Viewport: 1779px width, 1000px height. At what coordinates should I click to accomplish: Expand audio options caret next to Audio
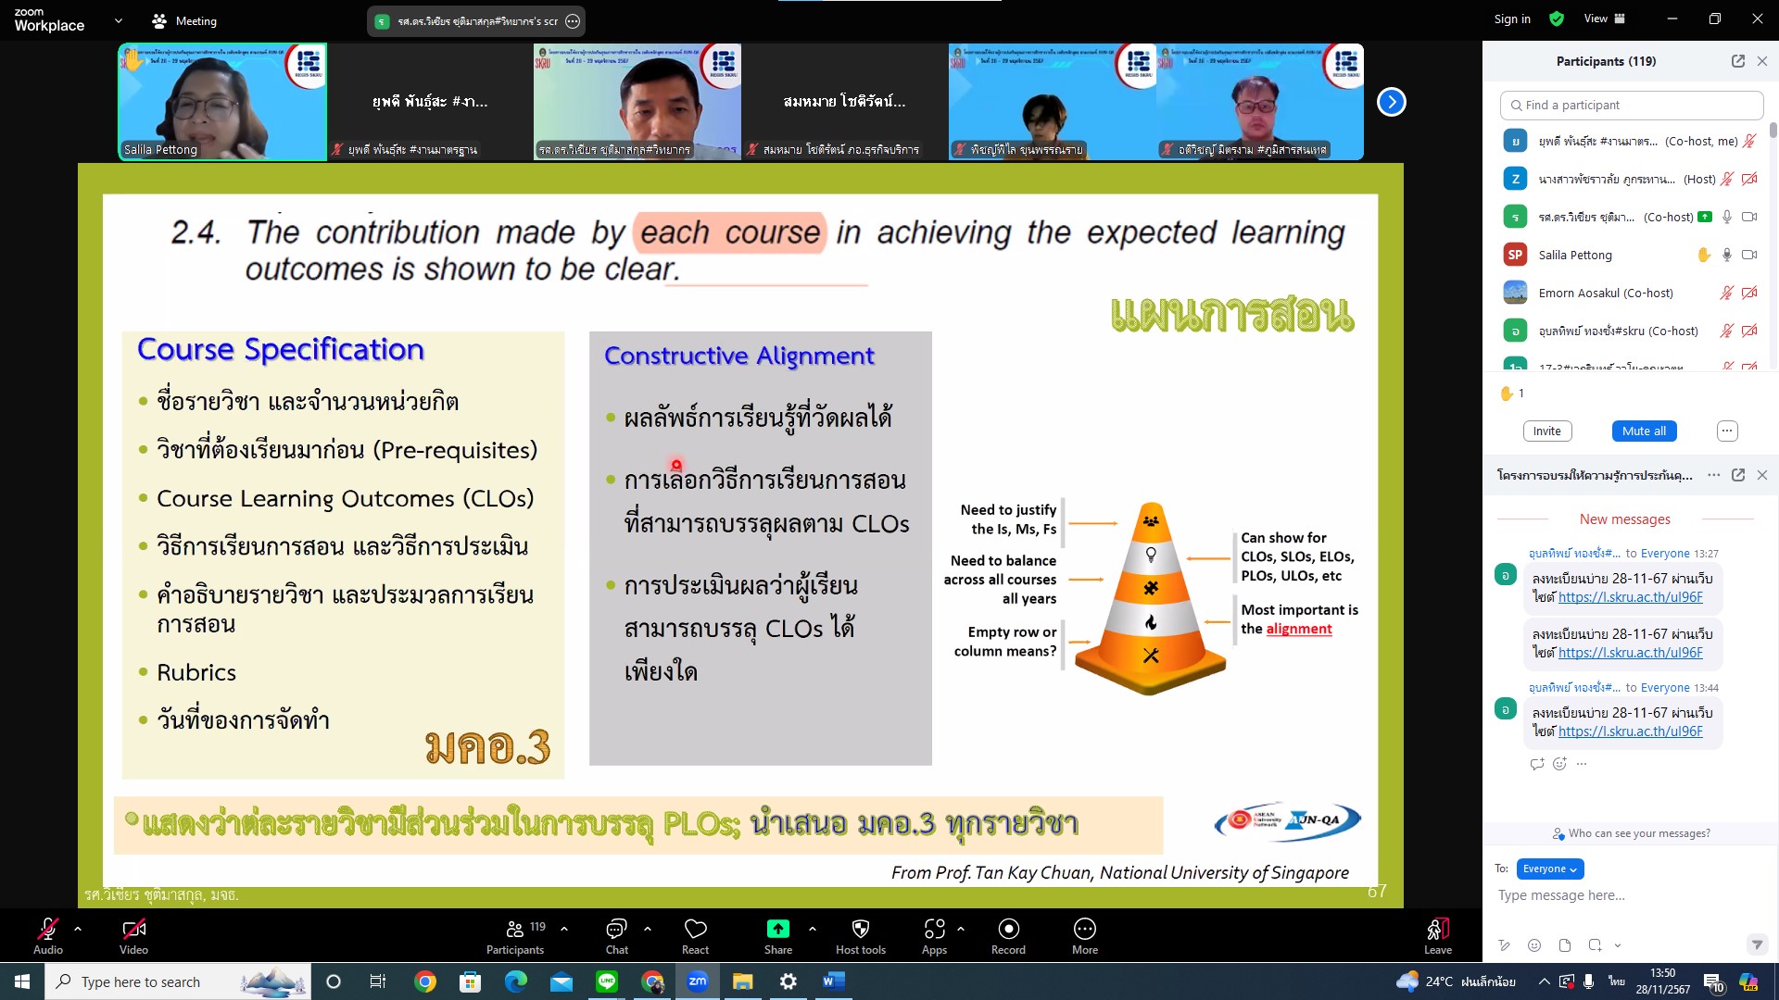[78, 928]
